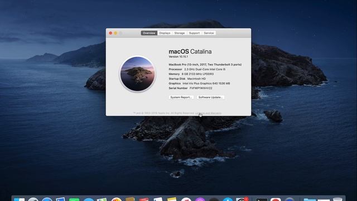Select the Service tab
Screen dimensions: 357x201
[209, 33]
